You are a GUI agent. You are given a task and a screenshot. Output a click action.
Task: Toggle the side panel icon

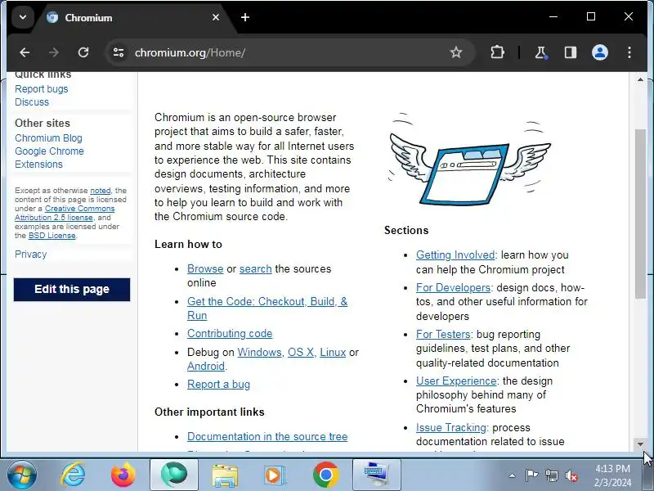coord(570,52)
